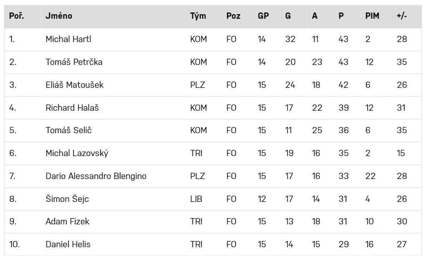Sort by the PIM column header

click(x=372, y=16)
